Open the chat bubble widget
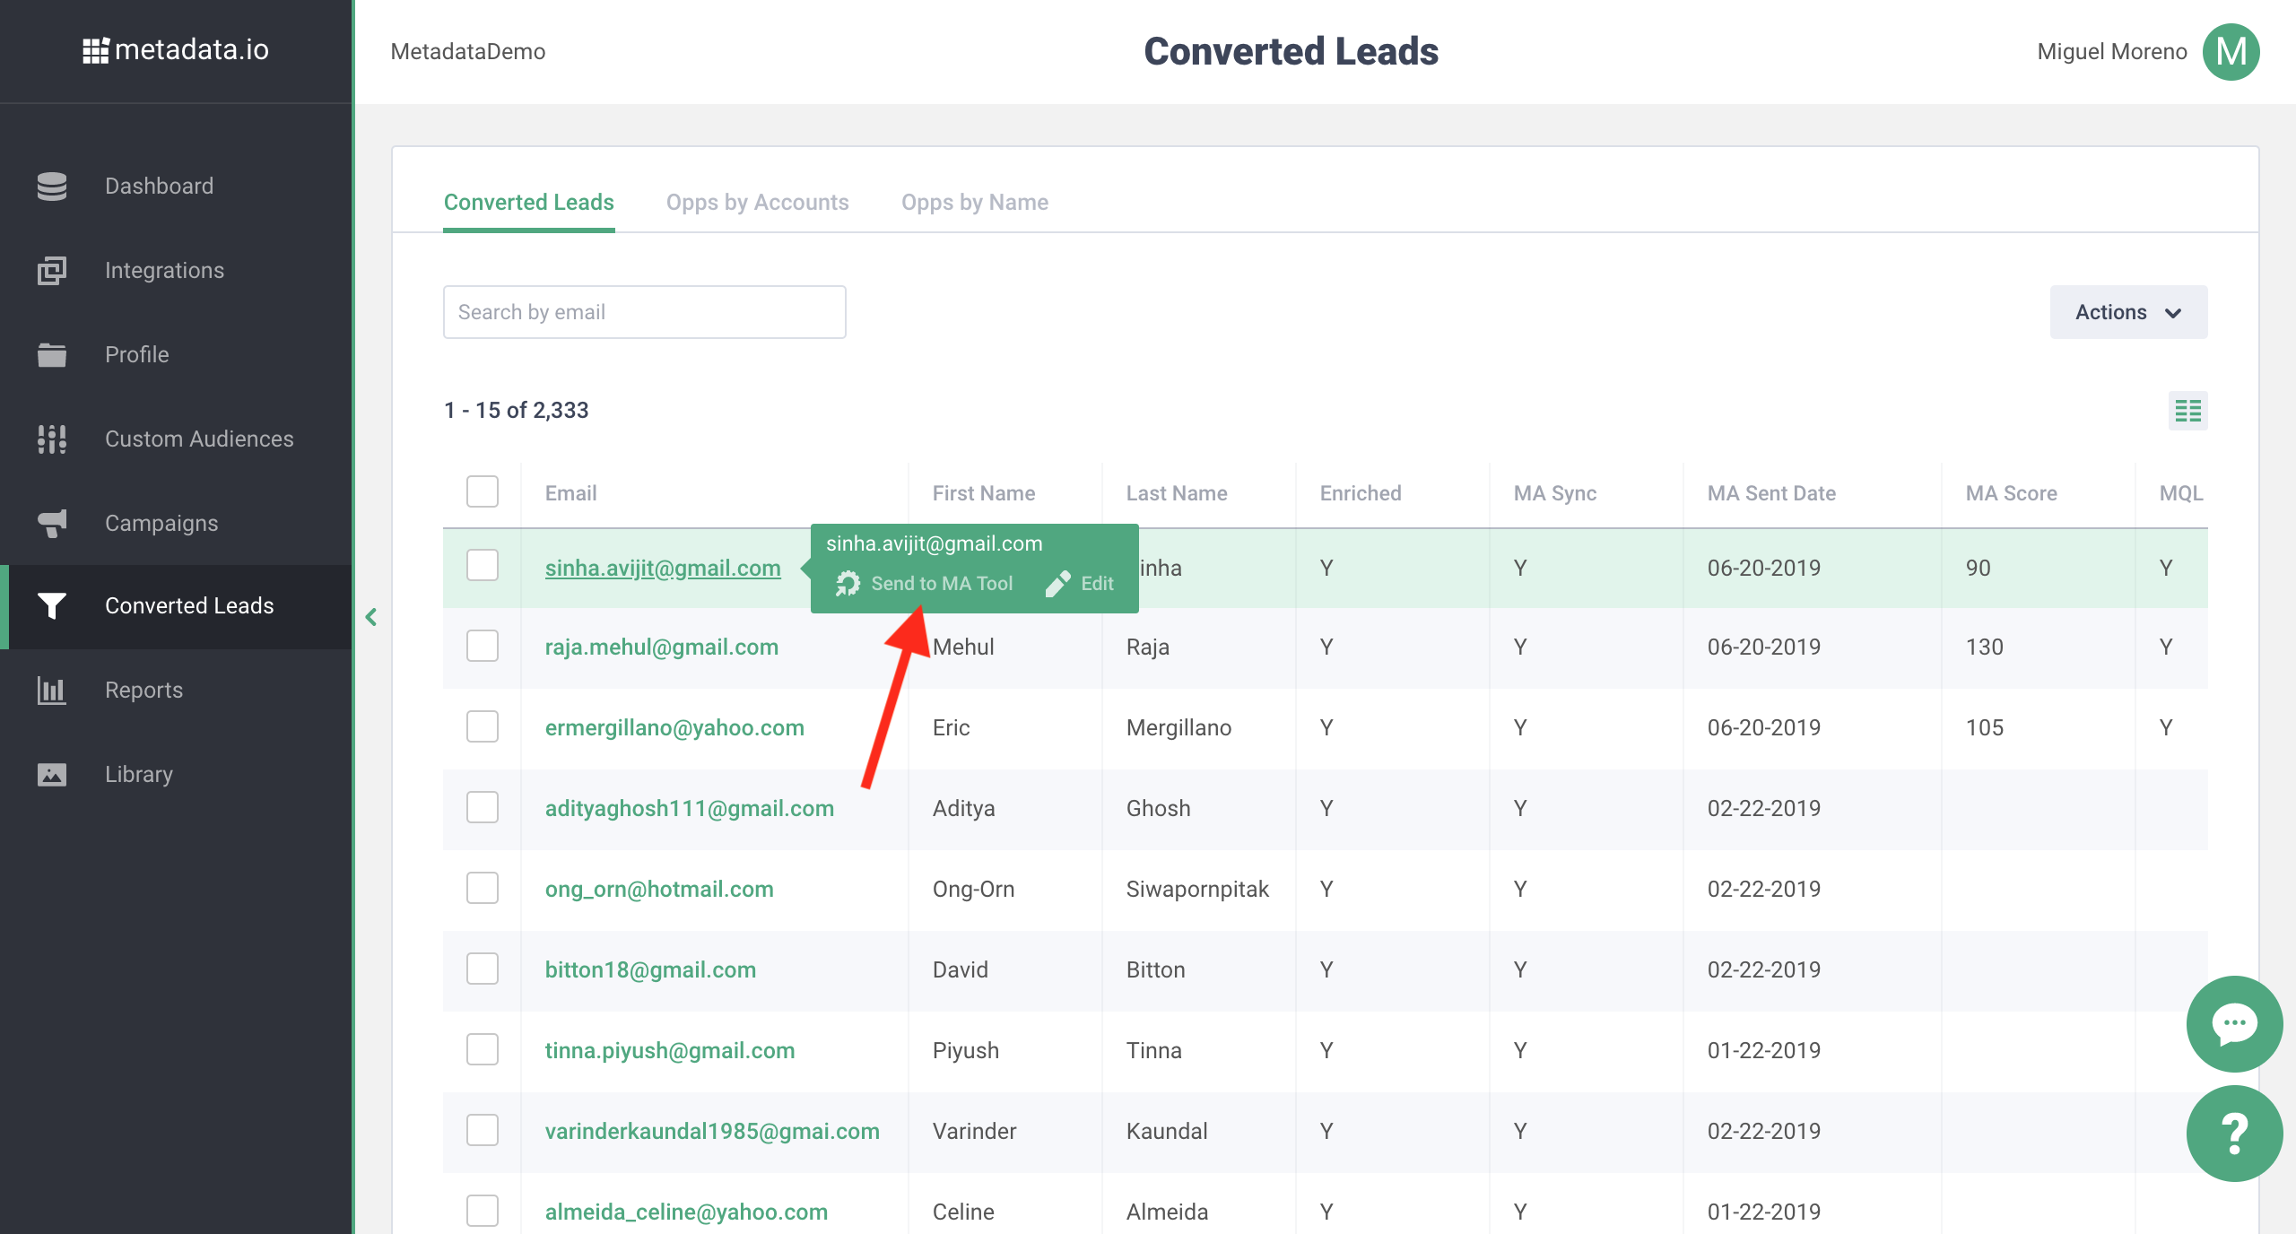Image resolution: width=2296 pixels, height=1234 pixels. (2234, 1023)
